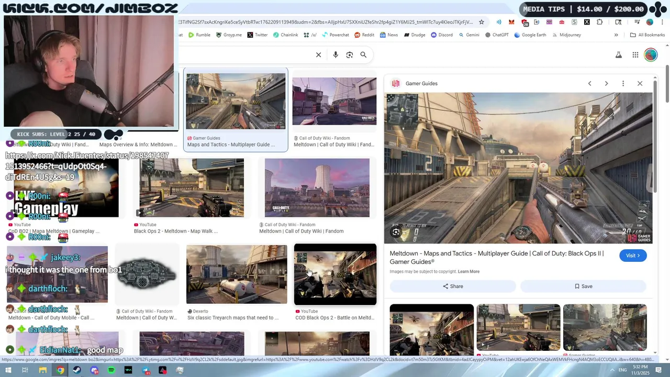Open Midjourney bookmark
Image resolution: width=670 pixels, height=377 pixels.
click(566, 35)
